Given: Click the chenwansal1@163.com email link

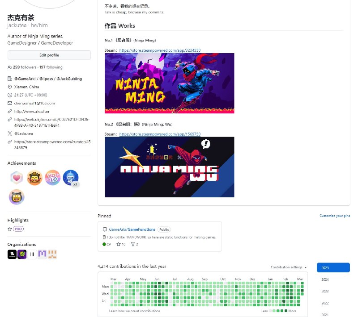Looking at the screenshot, I should (x=34, y=103).
